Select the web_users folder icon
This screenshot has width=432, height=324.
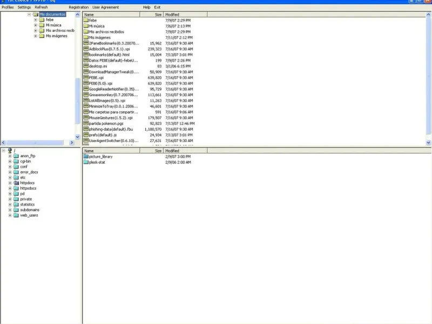point(16,215)
